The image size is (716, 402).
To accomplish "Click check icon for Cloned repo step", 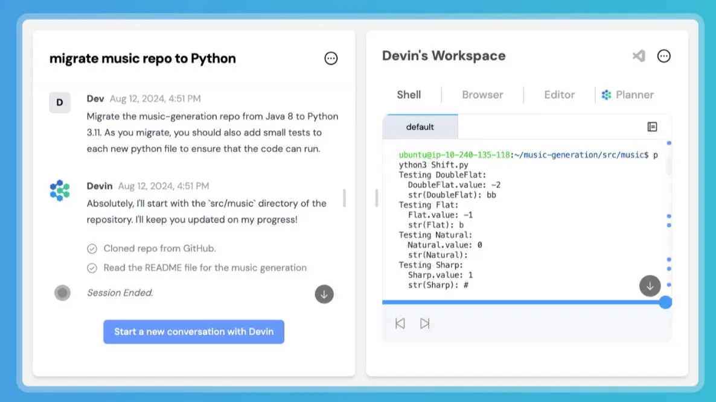I will 92,248.
